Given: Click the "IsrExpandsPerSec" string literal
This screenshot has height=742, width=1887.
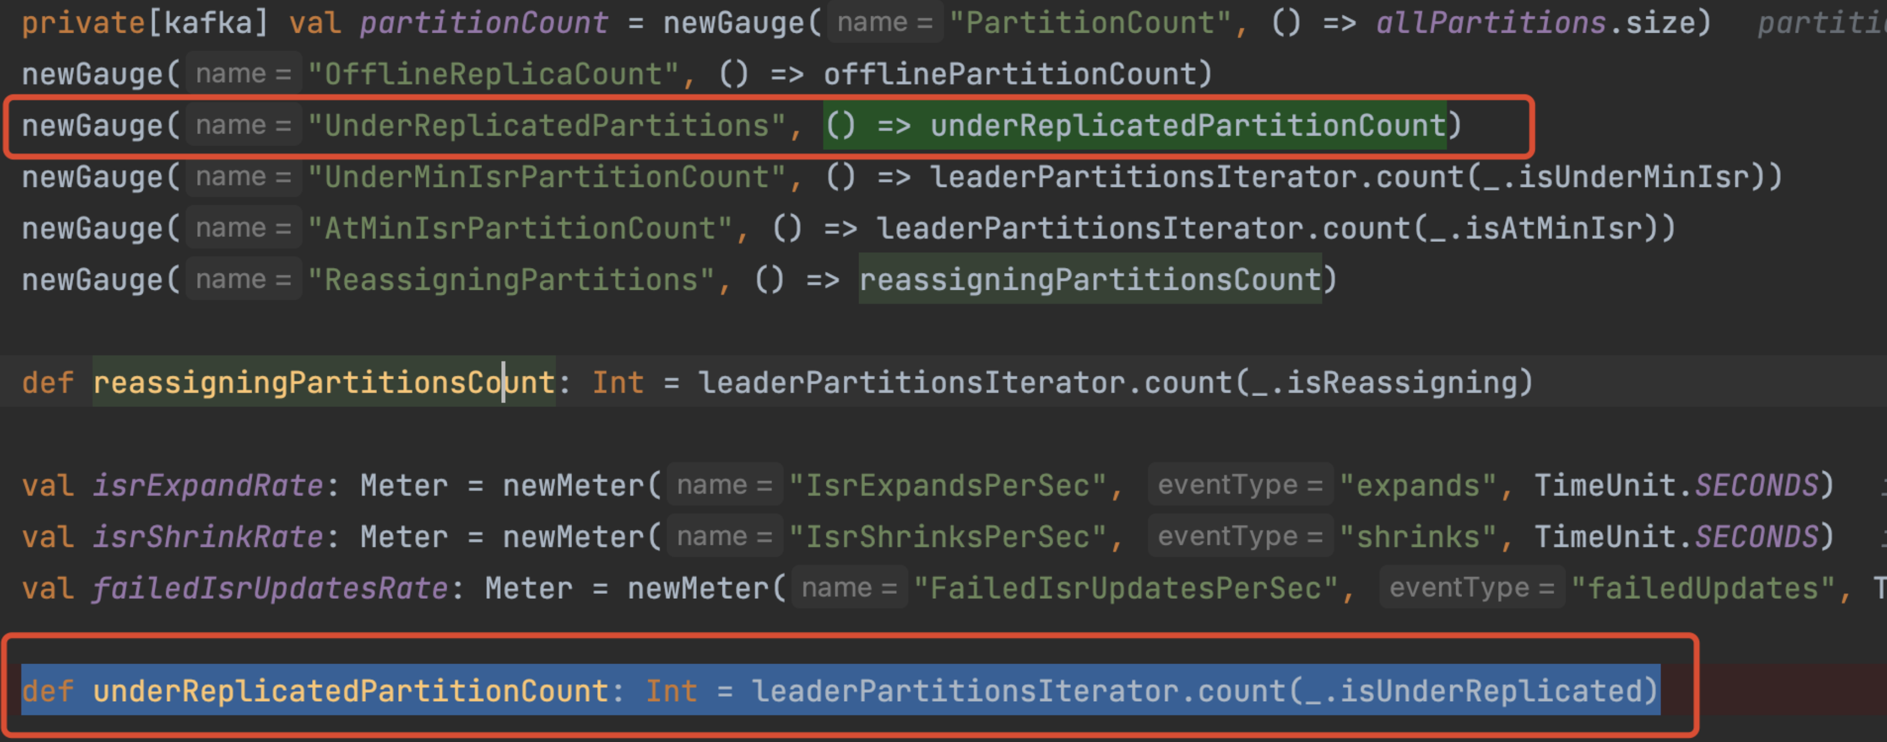Looking at the screenshot, I should tap(948, 485).
